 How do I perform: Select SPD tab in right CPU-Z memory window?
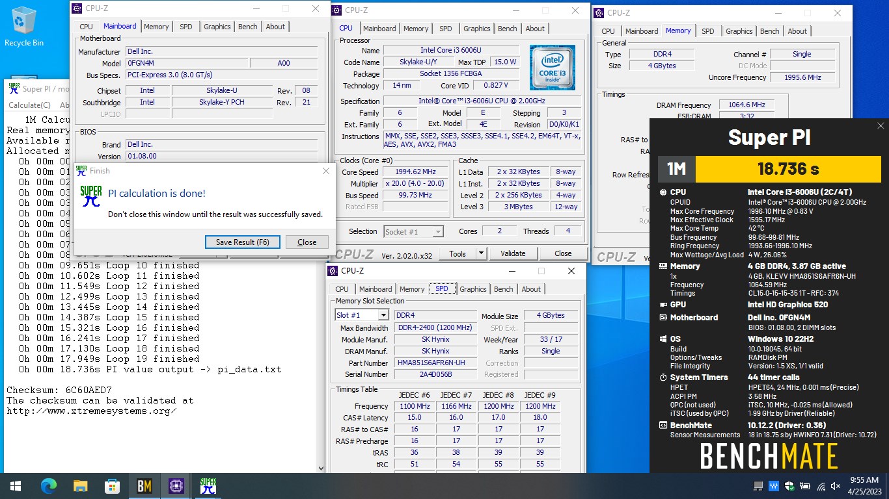click(x=707, y=31)
